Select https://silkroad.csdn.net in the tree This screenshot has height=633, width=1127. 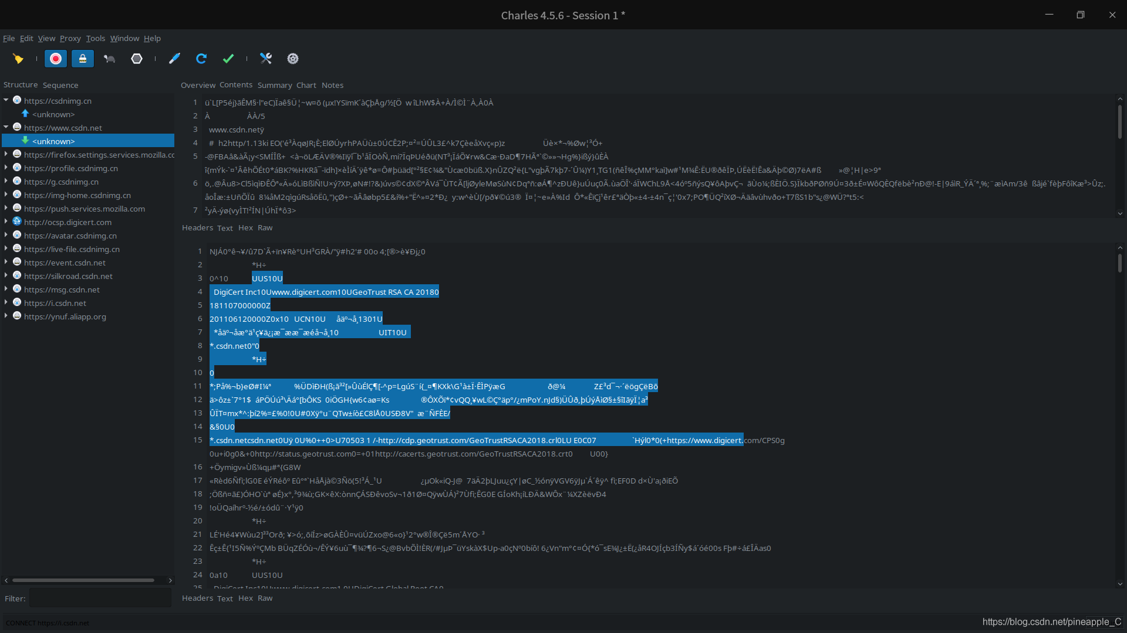coord(68,276)
